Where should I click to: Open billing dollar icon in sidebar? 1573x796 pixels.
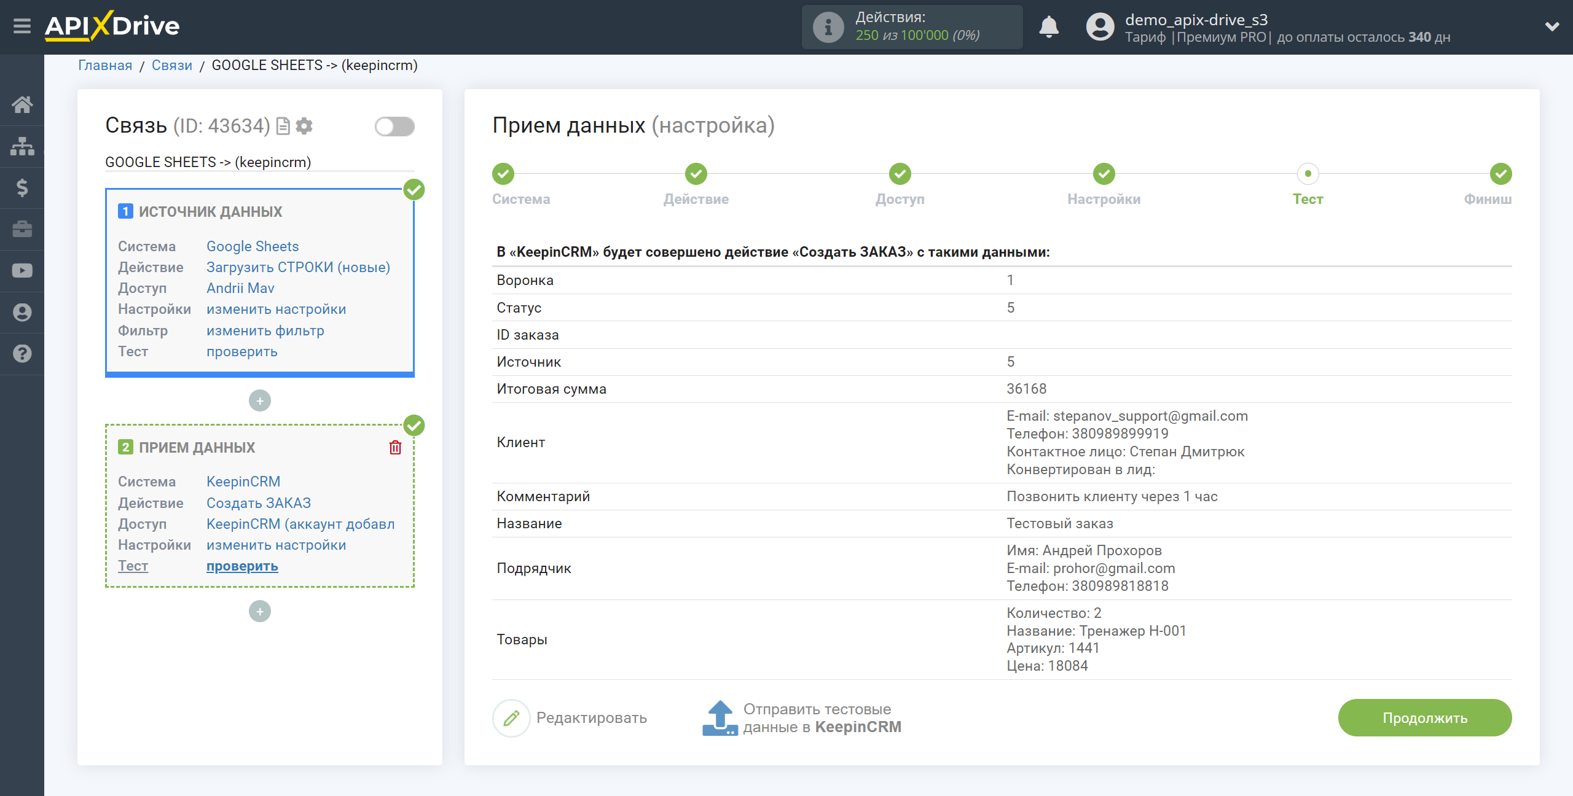22,187
